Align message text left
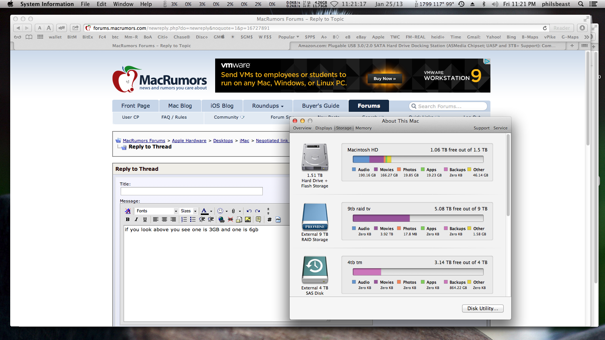Viewport: 605px width, 340px height. pos(155,219)
